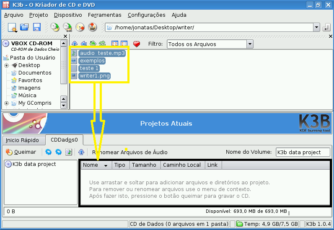Select Documentos in the folder tree
The height and width of the screenshot is (230, 334).
pos(35,73)
